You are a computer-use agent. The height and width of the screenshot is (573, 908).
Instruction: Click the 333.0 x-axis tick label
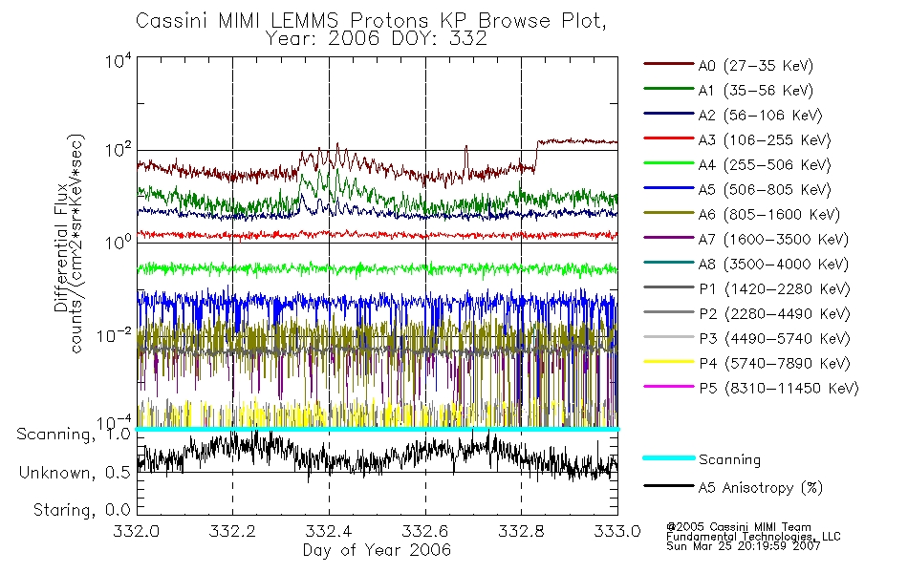[x=617, y=531]
